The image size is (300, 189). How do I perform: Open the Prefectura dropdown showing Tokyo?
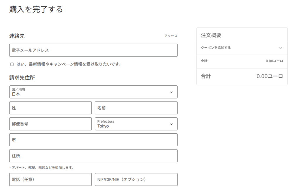coord(136,124)
